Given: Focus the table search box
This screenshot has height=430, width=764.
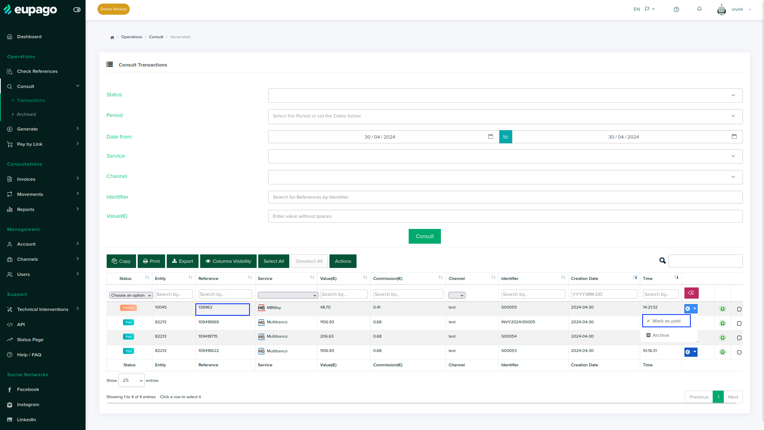Looking at the screenshot, I should [x=706, y=261].
